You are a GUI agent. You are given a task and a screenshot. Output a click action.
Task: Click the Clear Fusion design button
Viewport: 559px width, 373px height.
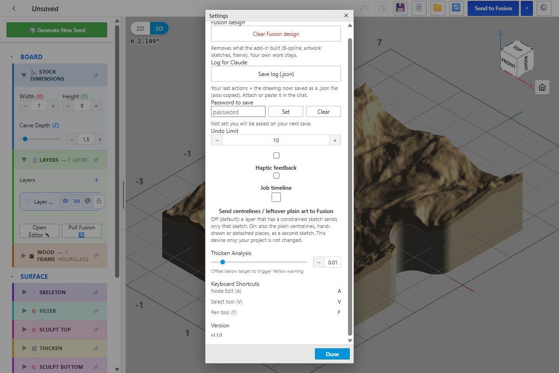pos(276,34)
